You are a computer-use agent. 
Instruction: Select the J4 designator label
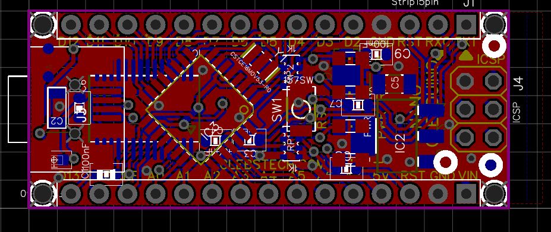[519, 84]
